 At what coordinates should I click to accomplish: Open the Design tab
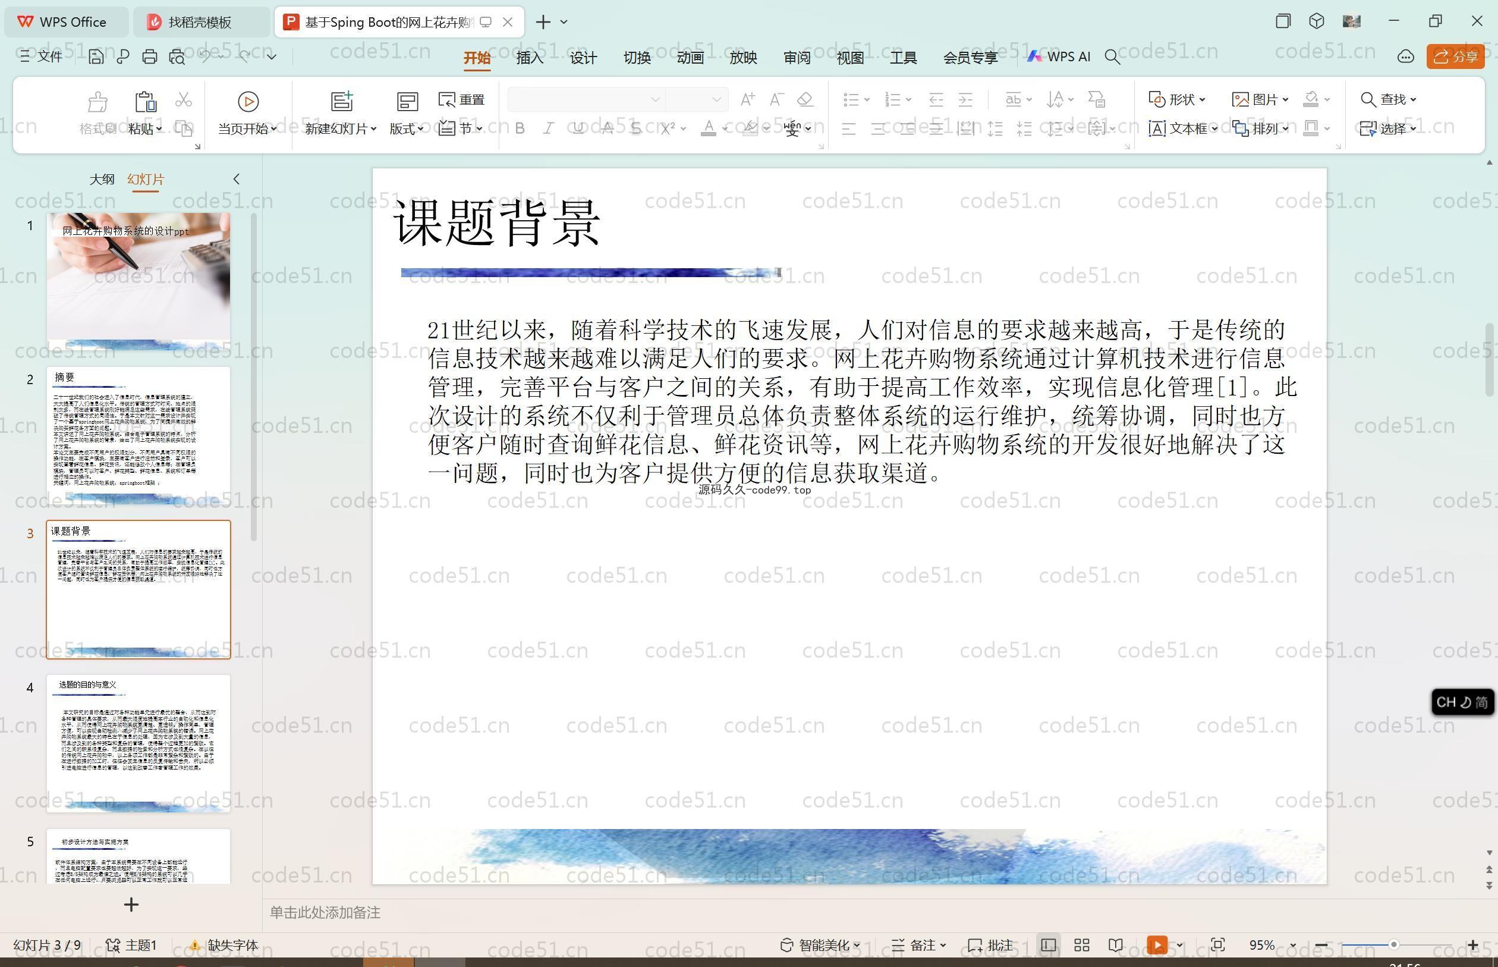(x=583, y=58)
